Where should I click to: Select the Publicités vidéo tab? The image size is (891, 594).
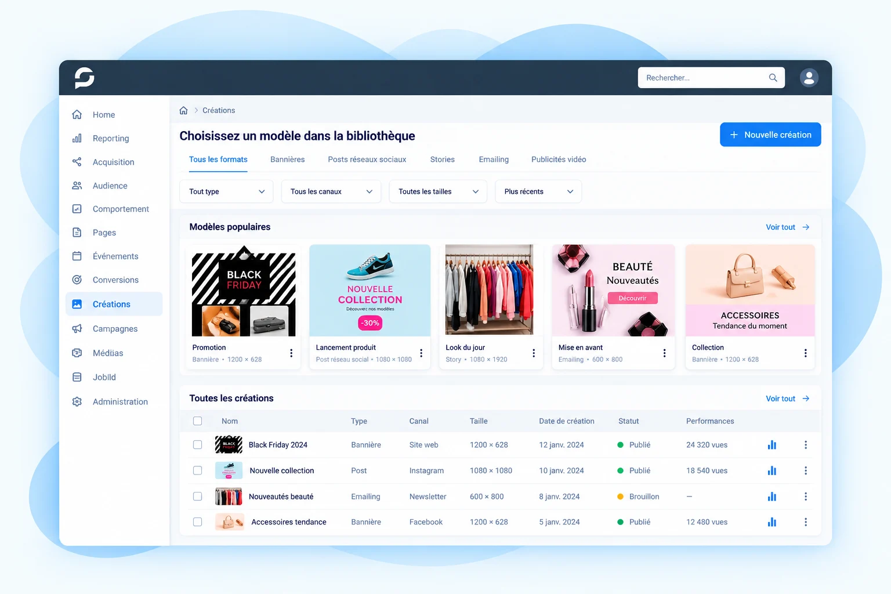[x=559, y=160]
